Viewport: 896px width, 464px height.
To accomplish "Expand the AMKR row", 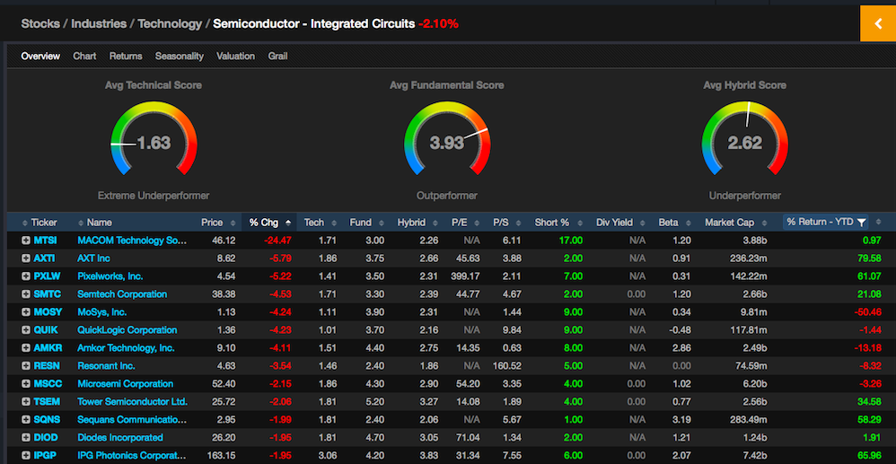I will 26,348.
